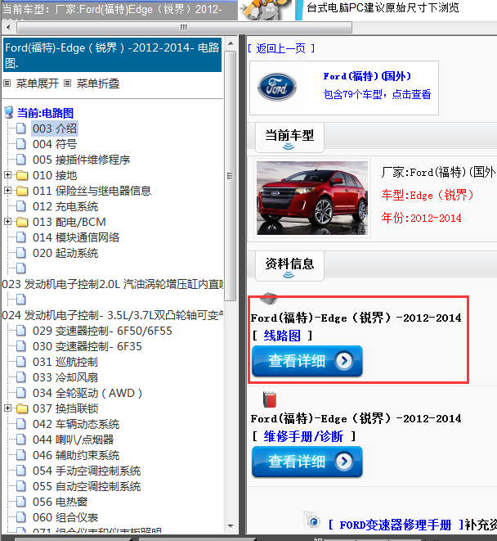This screenshot has width=497, height=541.
Task: Select tree item 055 自动空调控制系统
Action: click(x=87, y=486)
